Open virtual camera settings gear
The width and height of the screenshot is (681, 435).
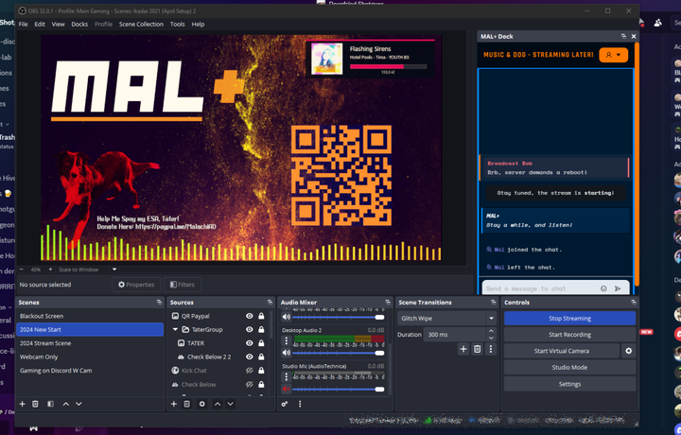[629, 351]
